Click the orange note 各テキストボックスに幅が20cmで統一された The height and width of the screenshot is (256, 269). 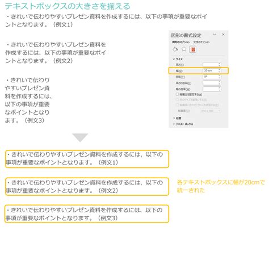[221, 186]
